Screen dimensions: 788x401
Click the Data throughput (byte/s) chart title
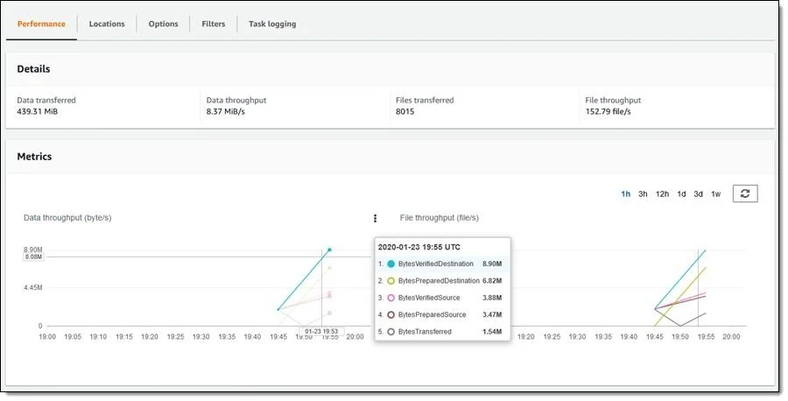67,218
